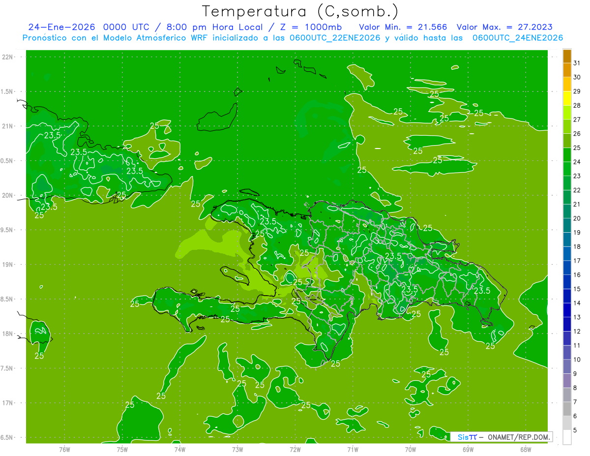This screenshot has height=456, width=590.
Task: Click the legend value "27"
Action: pos(577,120)
